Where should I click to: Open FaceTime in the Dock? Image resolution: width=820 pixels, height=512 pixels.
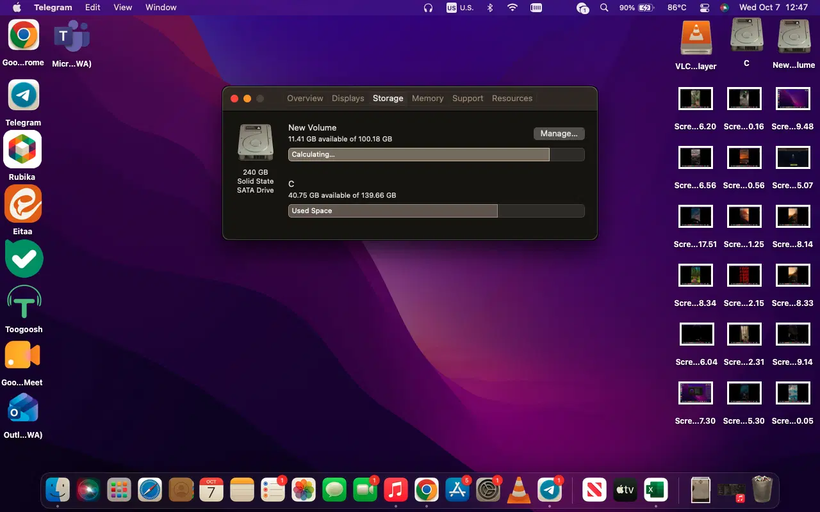(365, 490)
